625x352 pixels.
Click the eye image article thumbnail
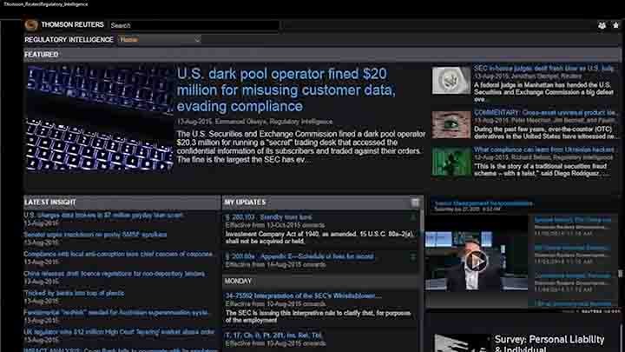pos(451,124)
